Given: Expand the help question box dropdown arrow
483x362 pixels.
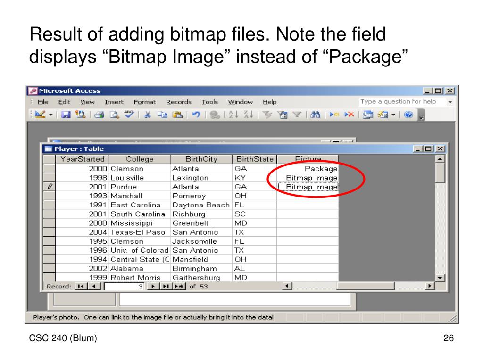Looking at the screenshot, I should (x=450, y=102).
